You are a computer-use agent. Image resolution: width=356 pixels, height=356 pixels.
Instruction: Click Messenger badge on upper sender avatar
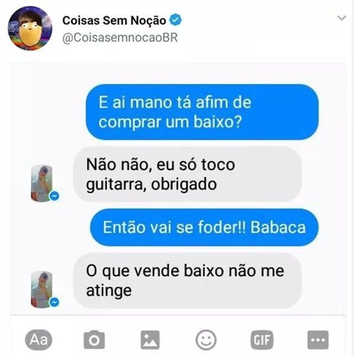click(x=55, y=196)
